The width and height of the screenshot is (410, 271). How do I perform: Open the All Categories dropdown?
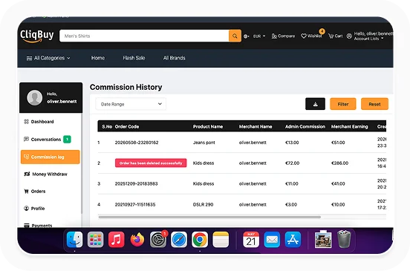point(48,58)
